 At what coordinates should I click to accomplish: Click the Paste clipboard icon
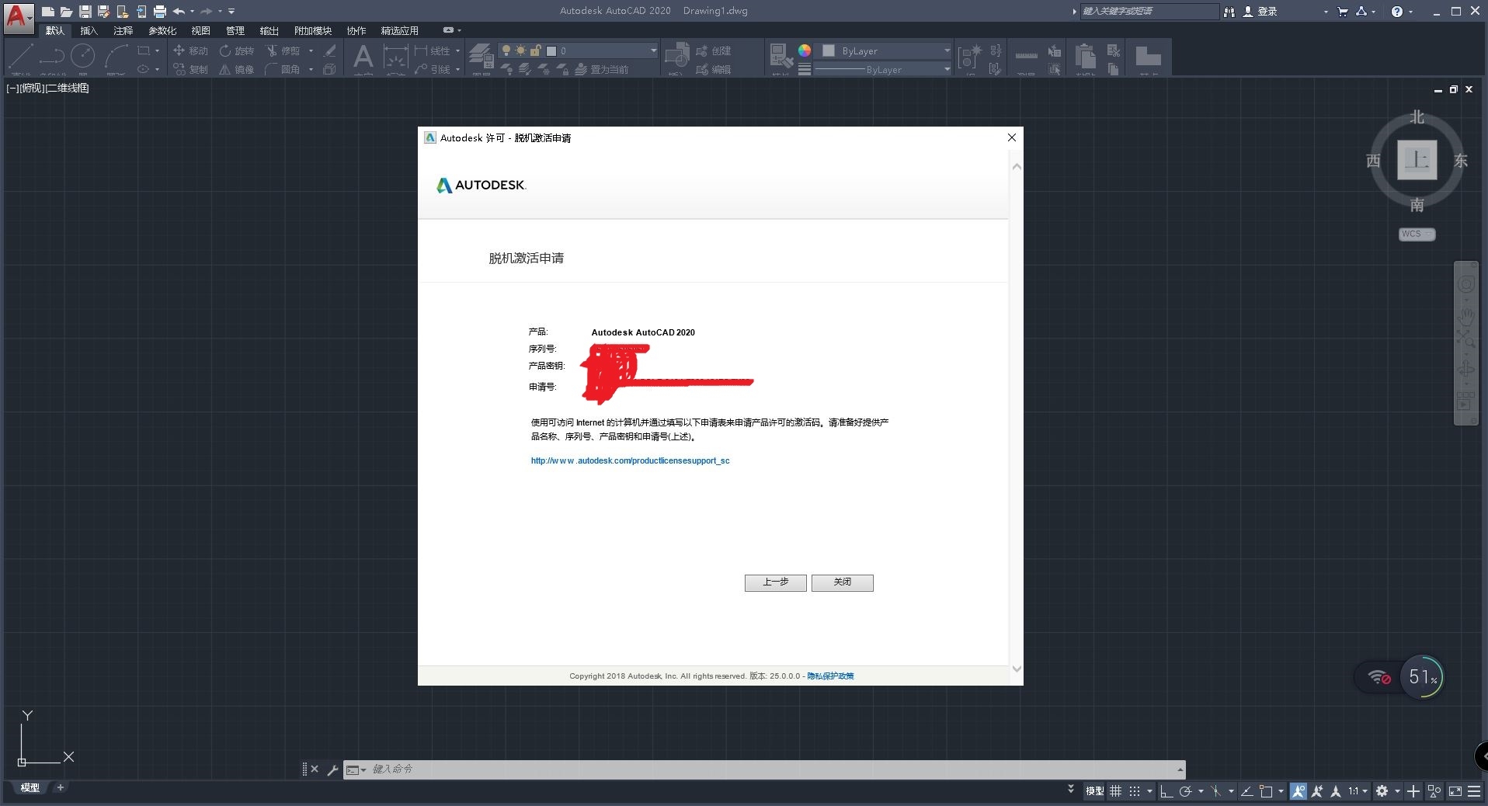pyautogui.click(x=1086, y=56)
